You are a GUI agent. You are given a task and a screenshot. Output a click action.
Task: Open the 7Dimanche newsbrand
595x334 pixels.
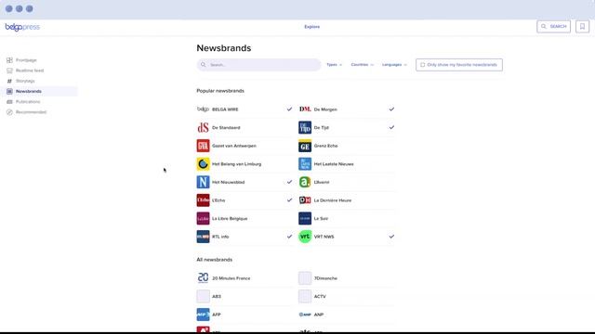pos(325,278)
